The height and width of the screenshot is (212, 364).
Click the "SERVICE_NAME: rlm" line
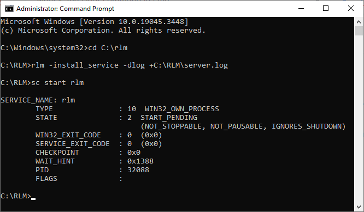point(38,100)
